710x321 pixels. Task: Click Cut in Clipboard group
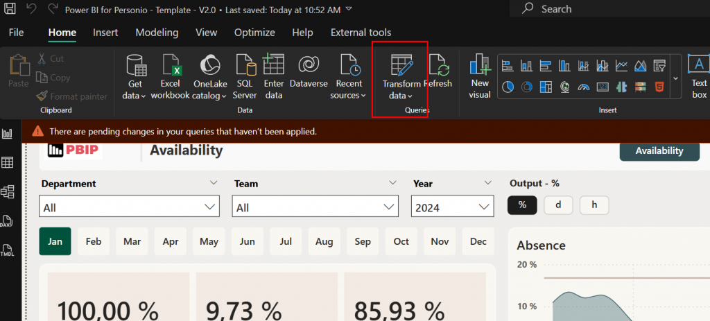[50, 59]
